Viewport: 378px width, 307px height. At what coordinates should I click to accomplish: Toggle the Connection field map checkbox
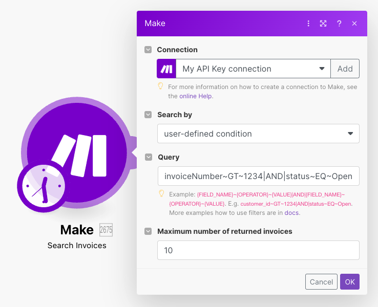(x=148, y=50)
